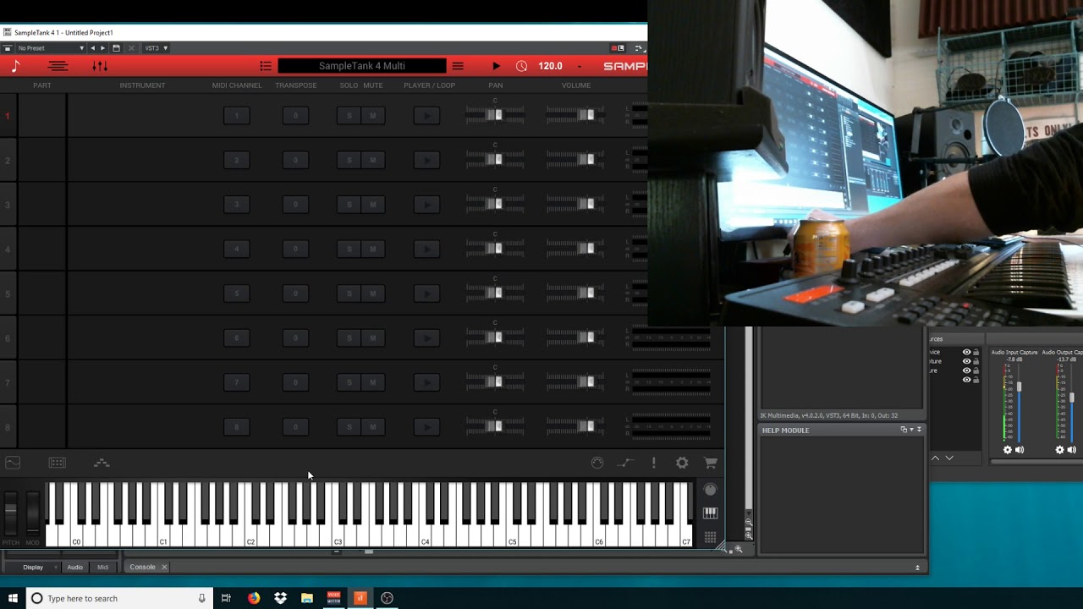
Task: Click the player/loop play button for part 2
Action: pos(426,160)
